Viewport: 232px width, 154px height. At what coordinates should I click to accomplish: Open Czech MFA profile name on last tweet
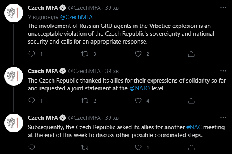43,118
